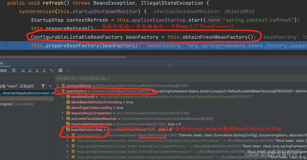
Task: Select the AnnotationConfigApplicationContext stack frame
Action: [27, 98]
